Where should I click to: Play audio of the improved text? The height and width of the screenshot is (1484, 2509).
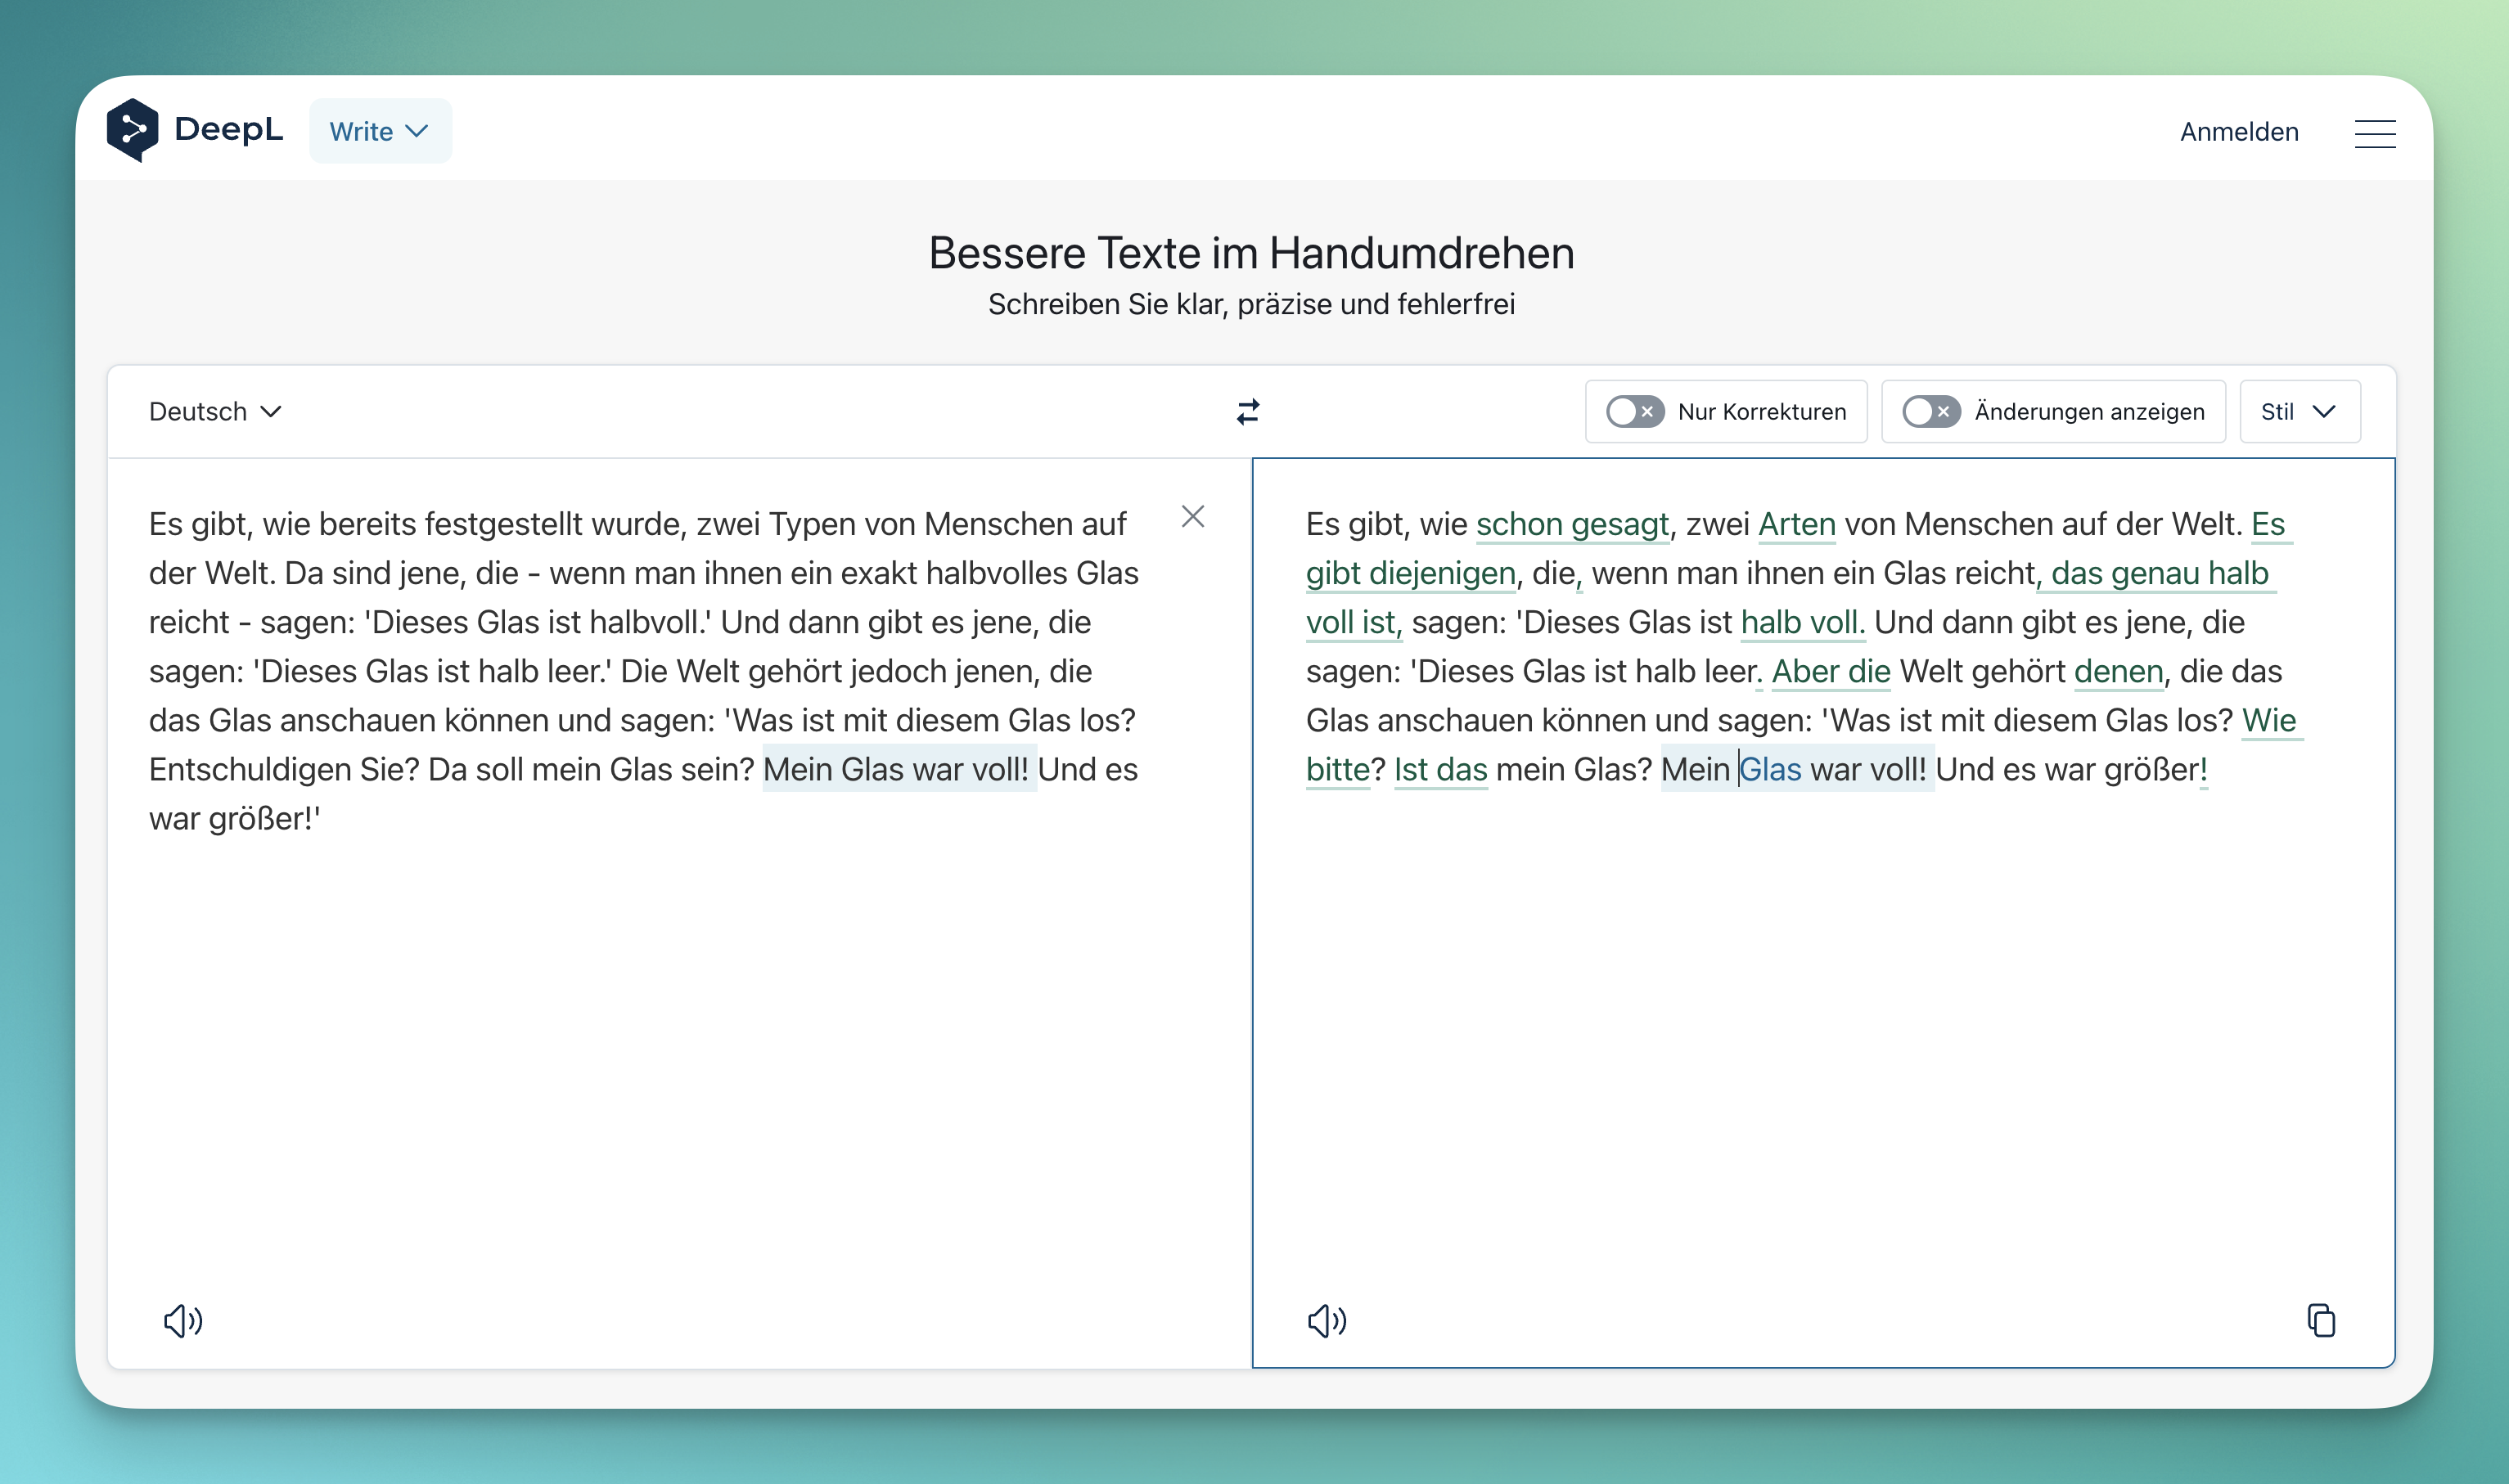click(x=1327, y=1321)
